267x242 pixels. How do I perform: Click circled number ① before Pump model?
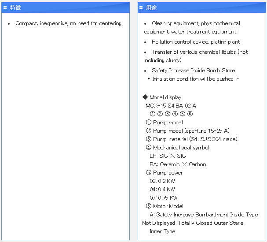pyautogui.click(x=148, y=123)
